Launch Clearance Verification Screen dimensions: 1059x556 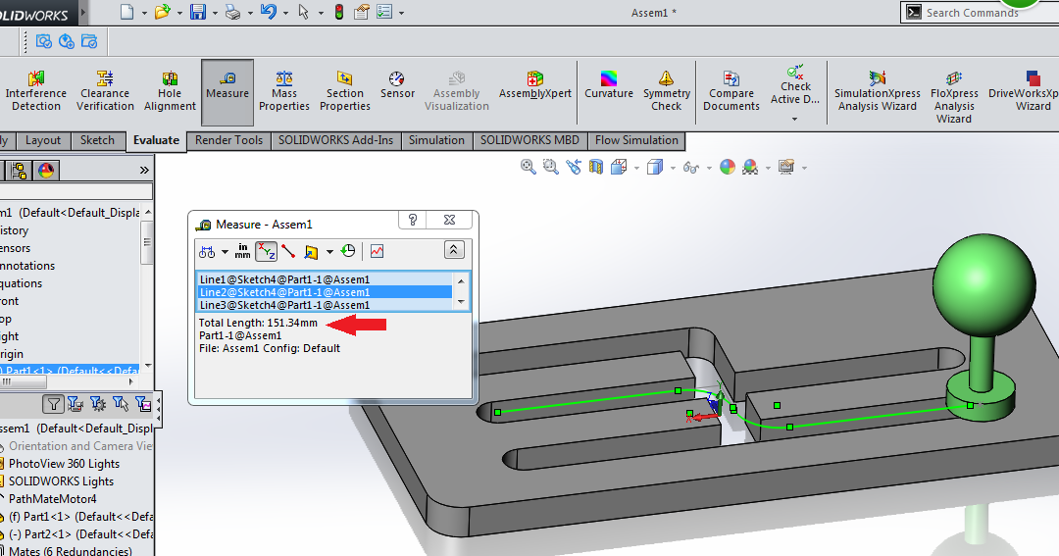(105, 91)
